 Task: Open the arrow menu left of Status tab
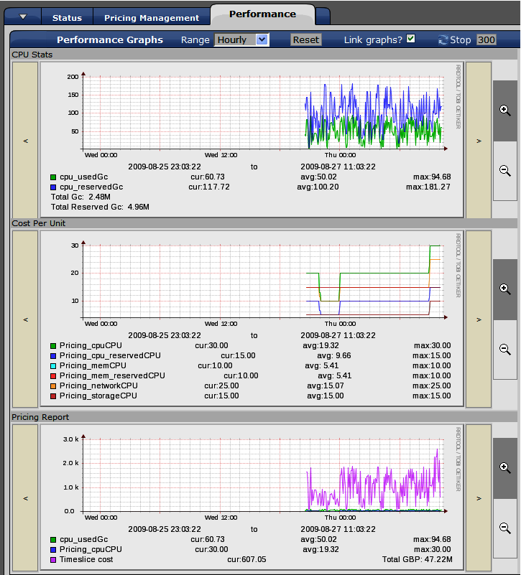[x=24, y=17]
